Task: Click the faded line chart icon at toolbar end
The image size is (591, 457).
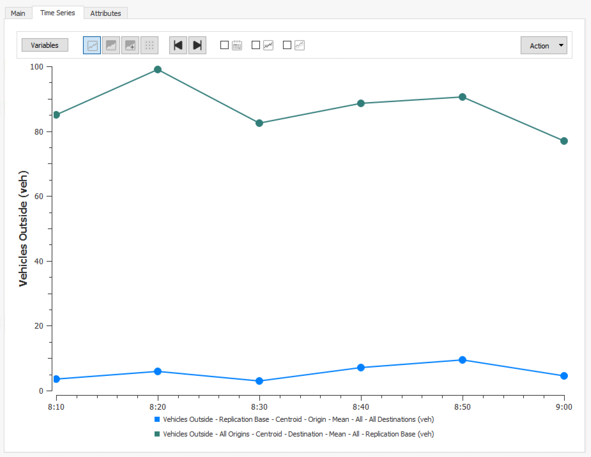Action: click(300, 45)
